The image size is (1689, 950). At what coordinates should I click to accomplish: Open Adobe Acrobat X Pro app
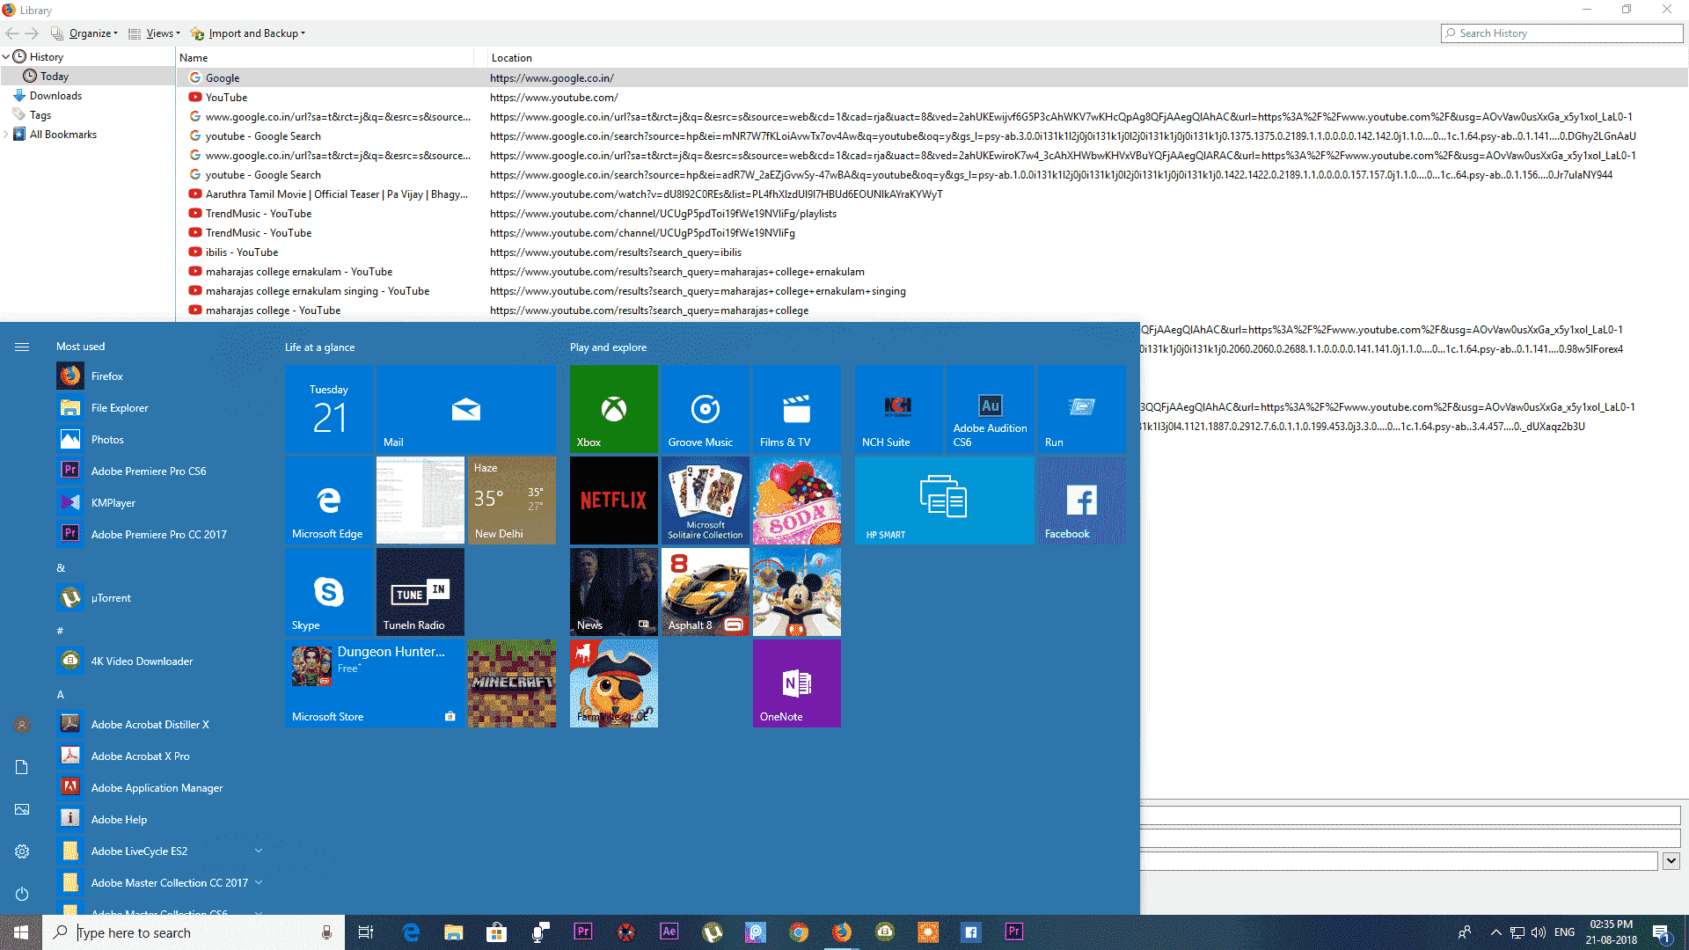tap(158, 756)
